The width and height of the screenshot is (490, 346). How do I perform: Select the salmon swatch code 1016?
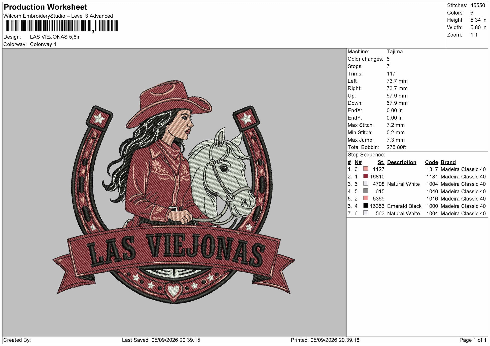point(366,198)
